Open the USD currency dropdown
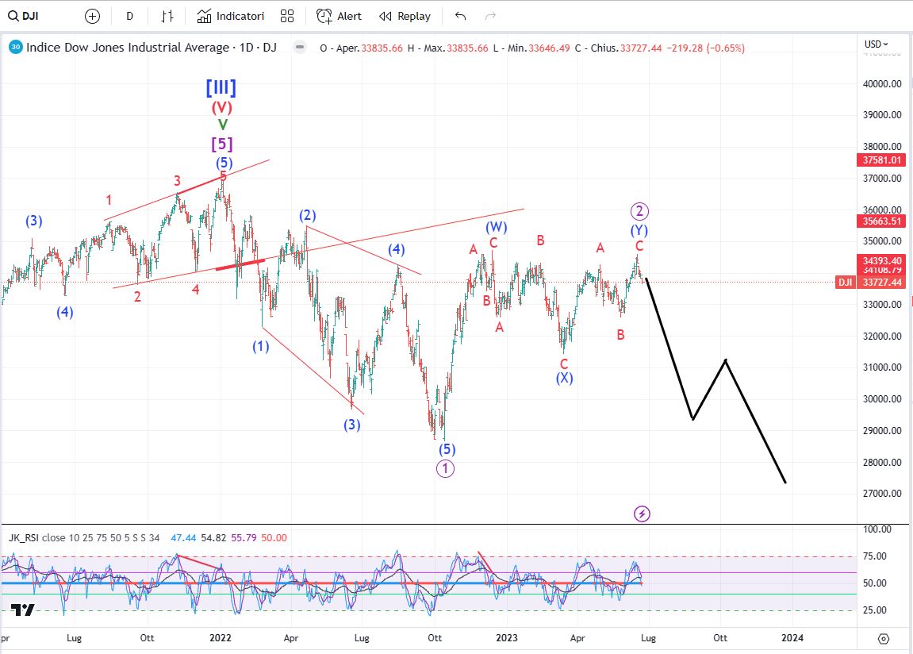 pos(877,44)
